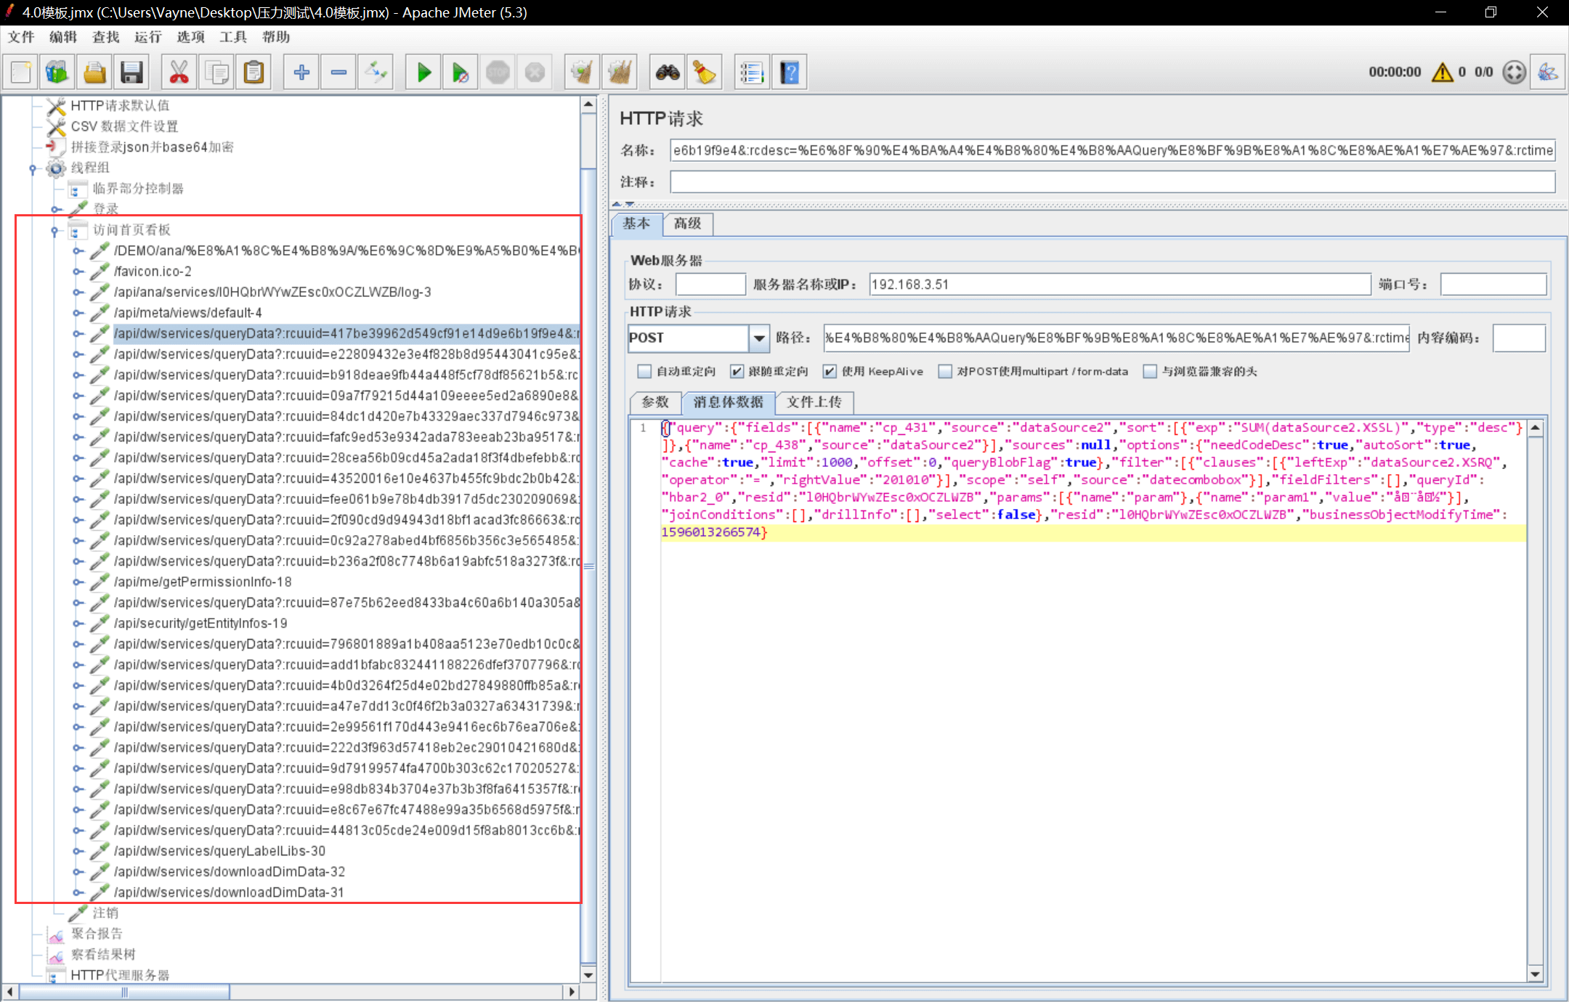
Task: Click the Cut scissors icon
Action: 179,73
